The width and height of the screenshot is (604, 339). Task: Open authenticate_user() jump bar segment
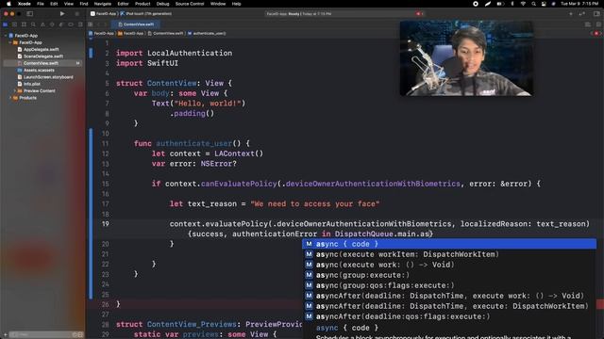207,34
